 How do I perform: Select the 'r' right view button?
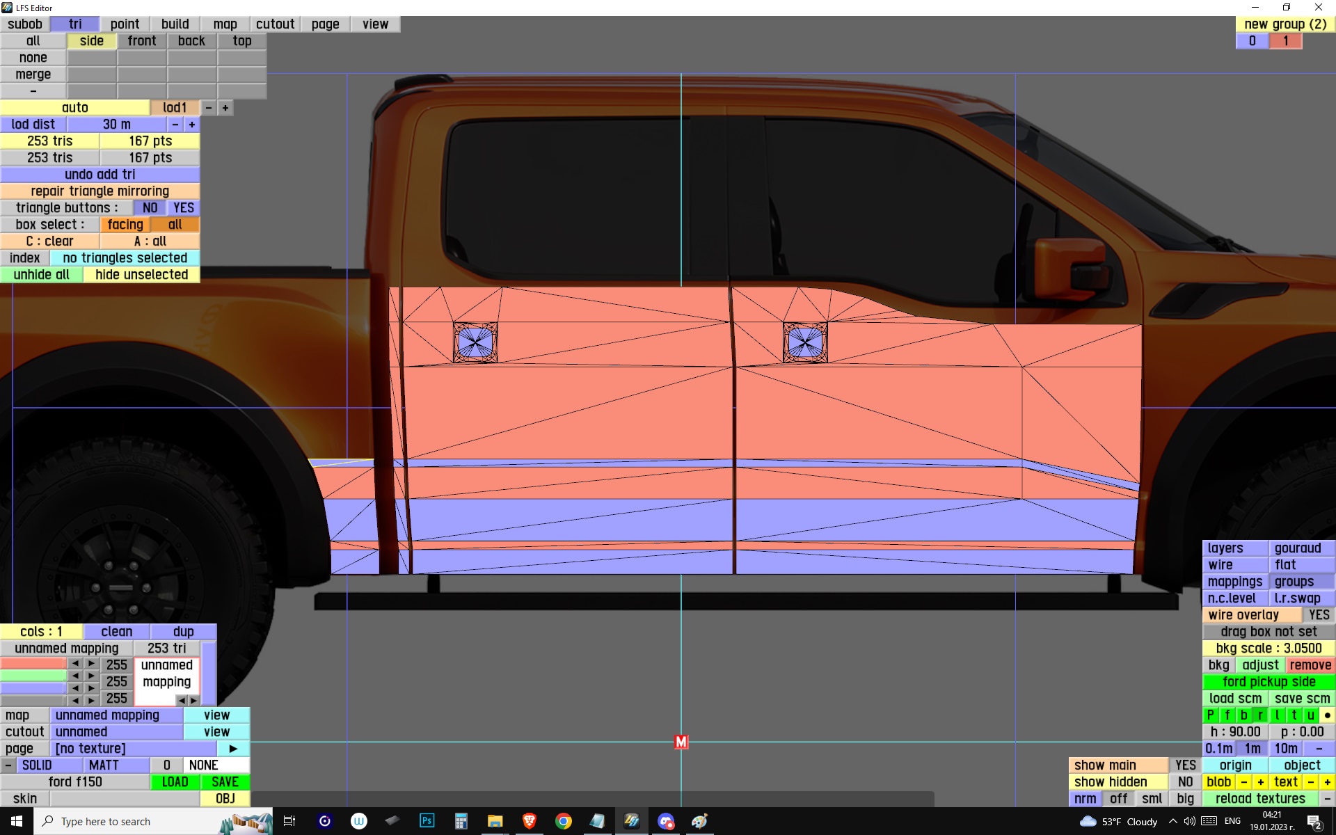pos(1260,715)
